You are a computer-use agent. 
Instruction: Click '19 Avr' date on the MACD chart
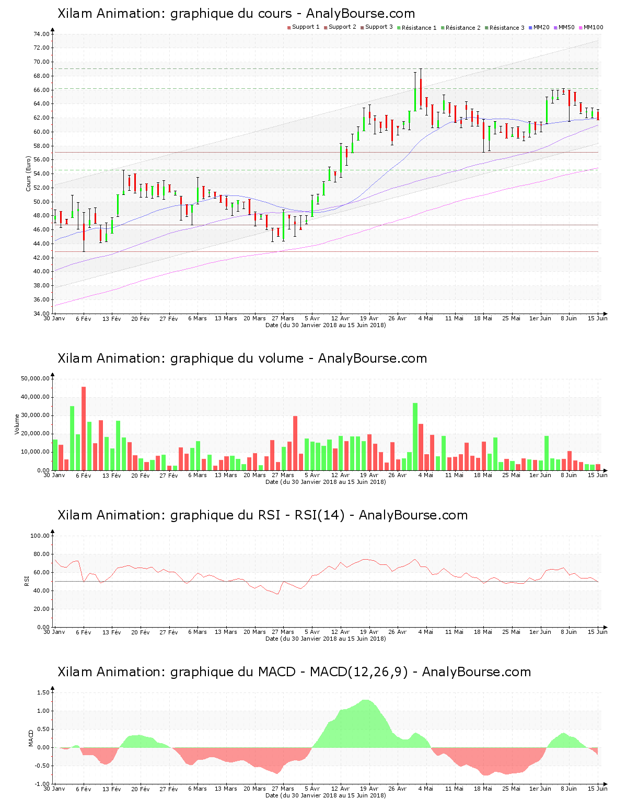click(369, 789)
